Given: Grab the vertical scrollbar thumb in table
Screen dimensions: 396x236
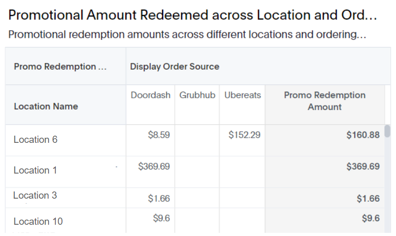Looking at the screenshot, I should coord(387,131).
